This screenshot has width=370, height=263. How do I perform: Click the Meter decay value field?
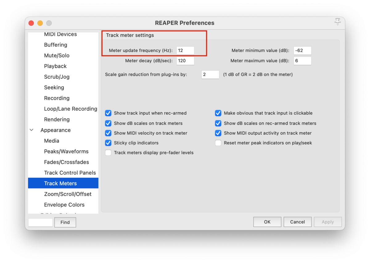pos(185,61)
